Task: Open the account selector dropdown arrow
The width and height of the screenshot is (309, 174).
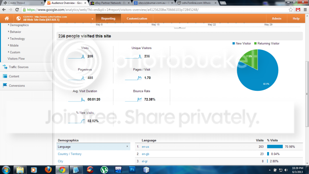Action: point(92,19)
